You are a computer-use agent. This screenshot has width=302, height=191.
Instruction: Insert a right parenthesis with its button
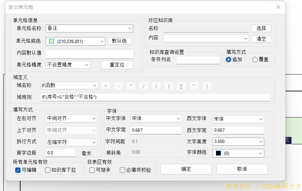169,86
